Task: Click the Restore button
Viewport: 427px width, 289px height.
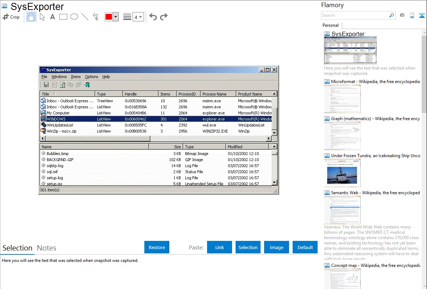Action: coord(157,247)
